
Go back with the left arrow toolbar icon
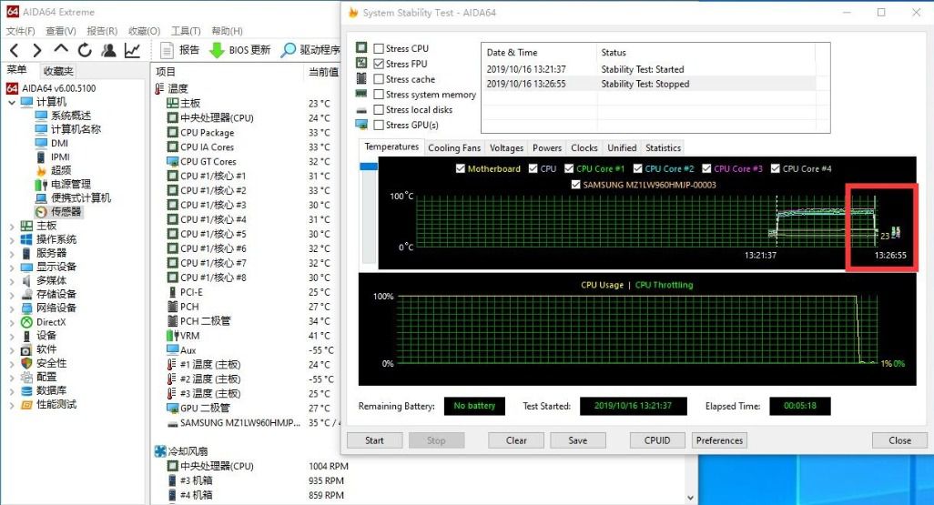click(x=15, y=51)
